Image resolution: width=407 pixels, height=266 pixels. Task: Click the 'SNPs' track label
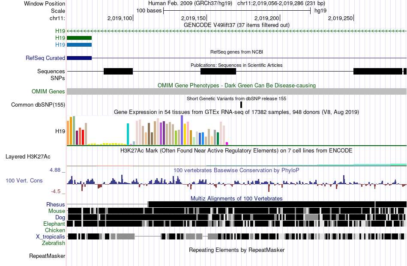point(58,78)
